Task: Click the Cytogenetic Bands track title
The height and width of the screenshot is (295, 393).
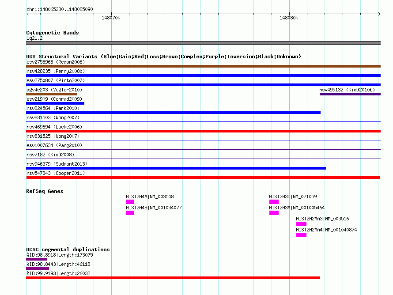Action: click(53, 33)
